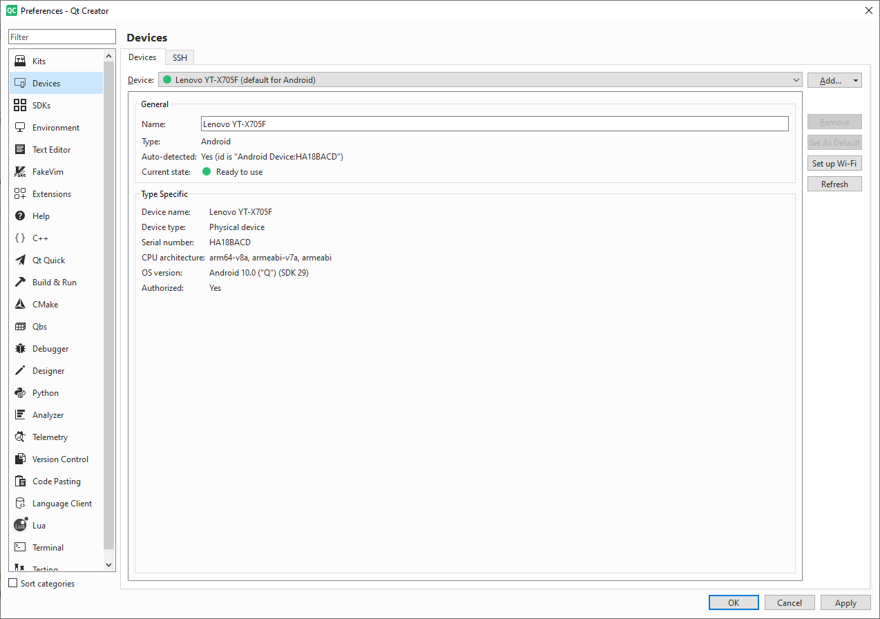Open the Language Client category icon
The height and width of the screenshot is (619, 880).
click(x=20, y=504)
